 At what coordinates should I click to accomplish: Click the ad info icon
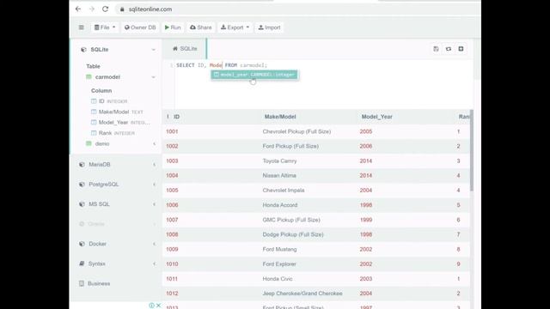(151, 306)
